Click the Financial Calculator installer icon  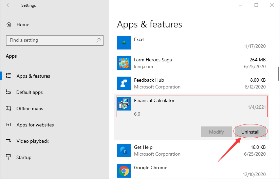124,104
